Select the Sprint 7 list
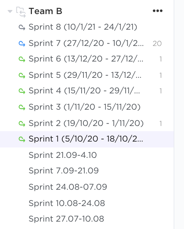Screen dimensions: 184x229 pyautogui.click(x=86, y=43)
